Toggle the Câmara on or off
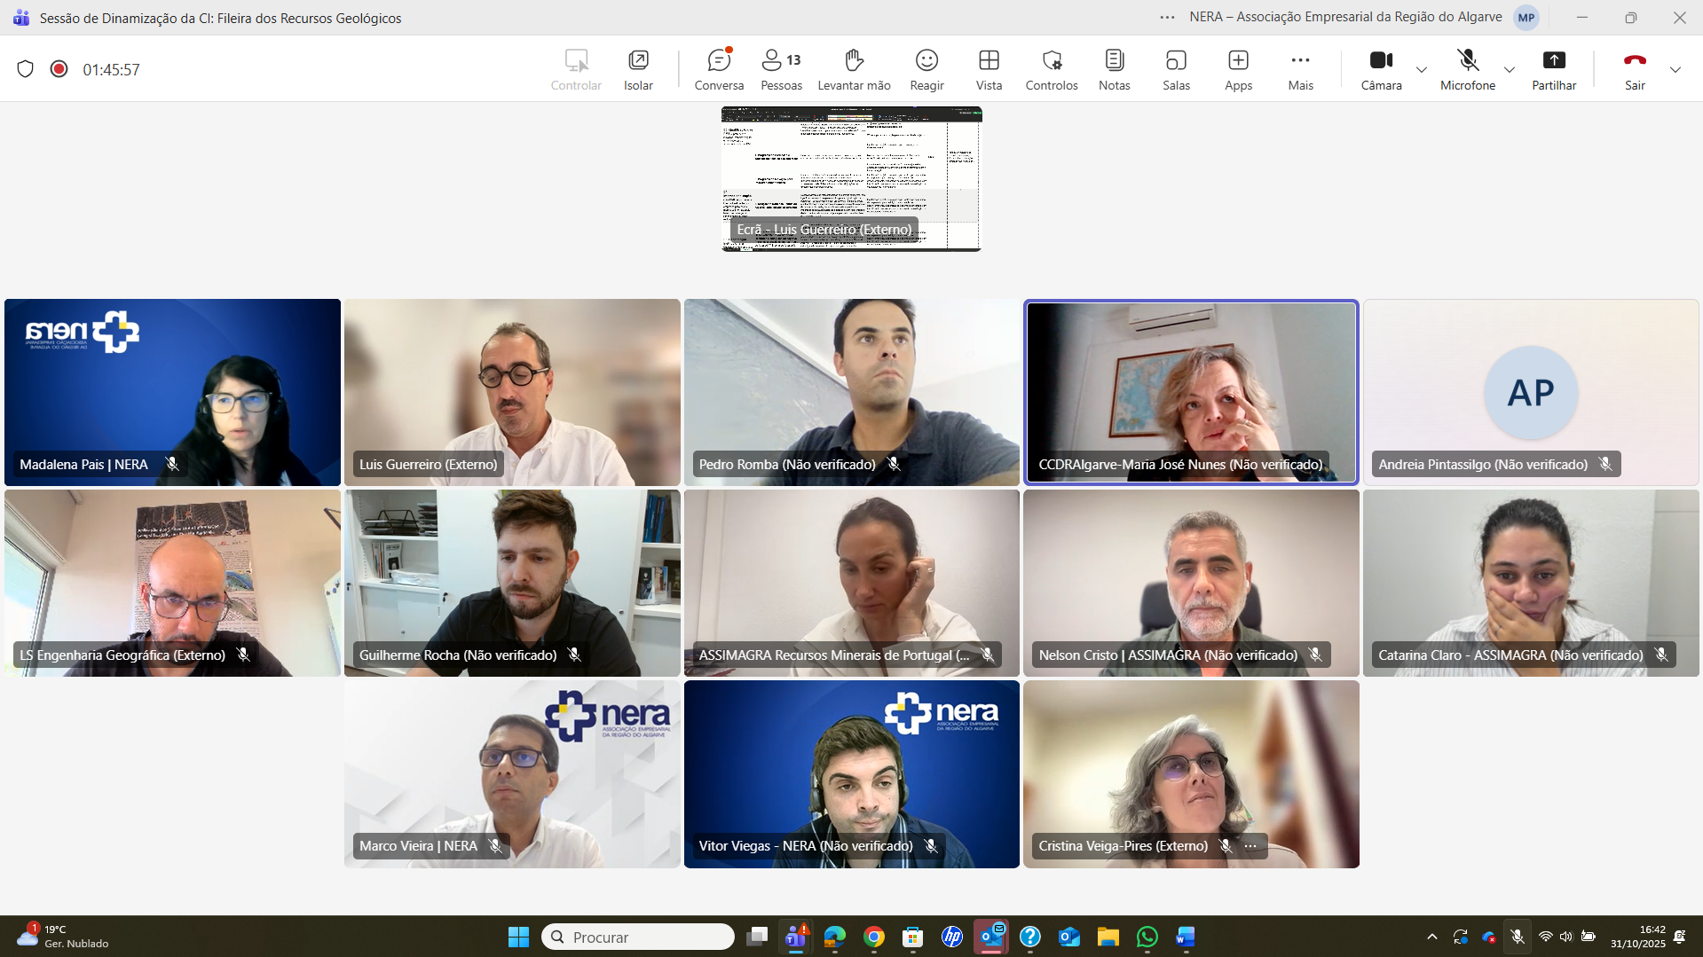This screenshot has width=1703, height=957. pos(1381,69)
